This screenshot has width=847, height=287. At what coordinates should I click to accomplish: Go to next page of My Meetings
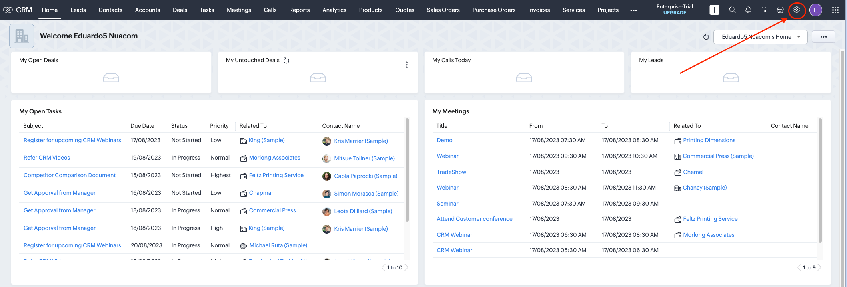(x=819, y=267)
